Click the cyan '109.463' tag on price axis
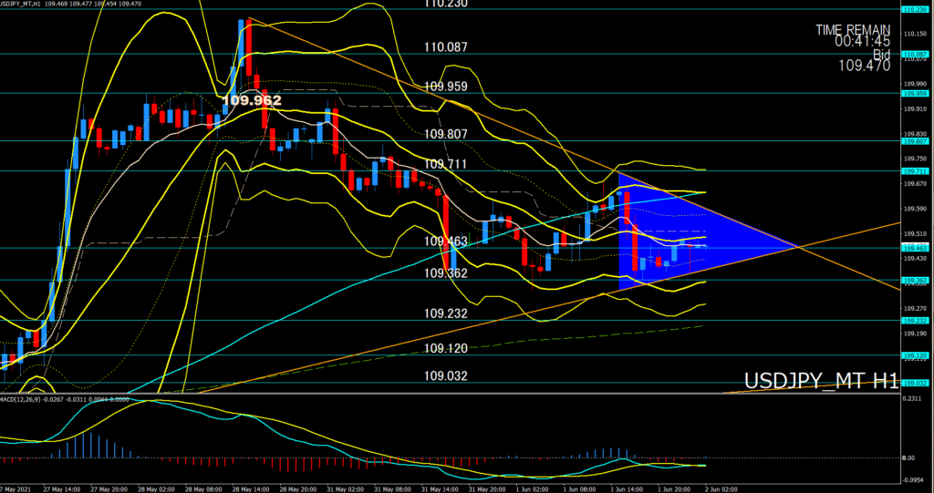Viewport: 934px width, 493px height. (916, 248)
